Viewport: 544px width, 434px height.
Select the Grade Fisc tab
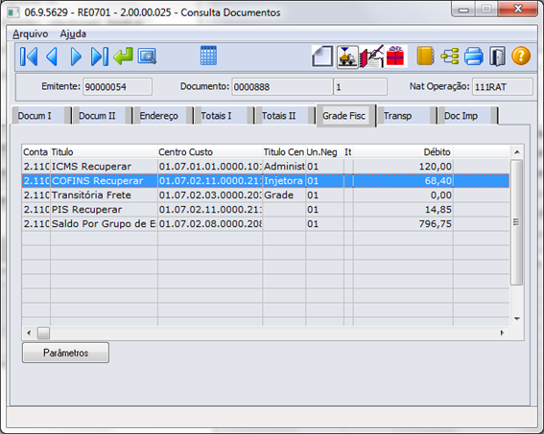(346, 116)
